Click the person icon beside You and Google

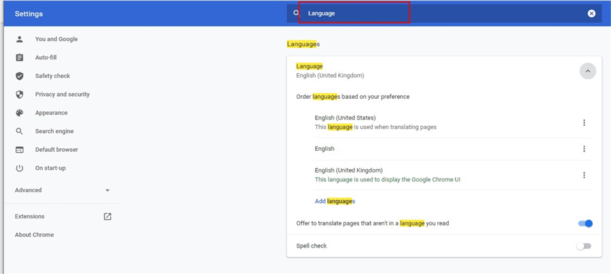point(20,39)
